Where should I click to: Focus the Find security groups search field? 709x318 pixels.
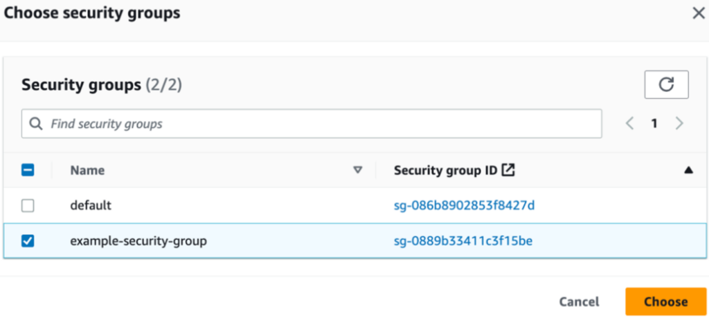point(312,123)
